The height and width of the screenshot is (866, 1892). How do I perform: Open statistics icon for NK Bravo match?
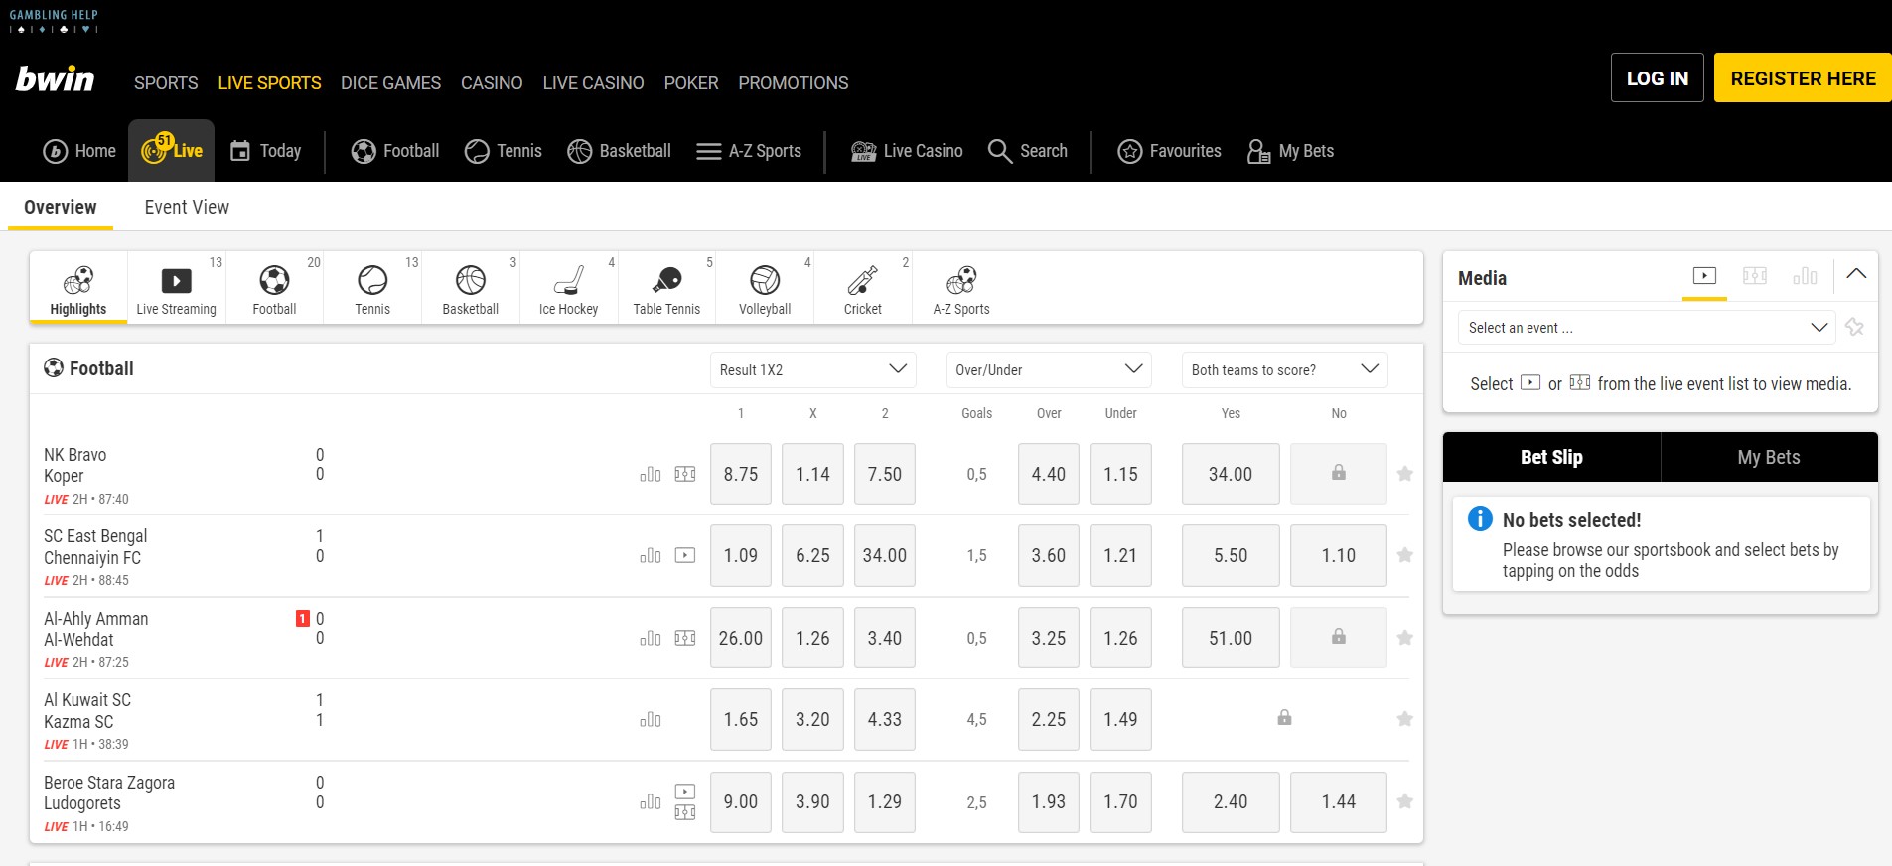(x=651, y=474)
